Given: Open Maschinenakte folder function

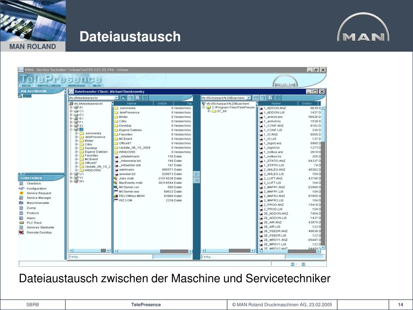Looking at the screenshot, I should pyautogui.click(x=38, y=203).
